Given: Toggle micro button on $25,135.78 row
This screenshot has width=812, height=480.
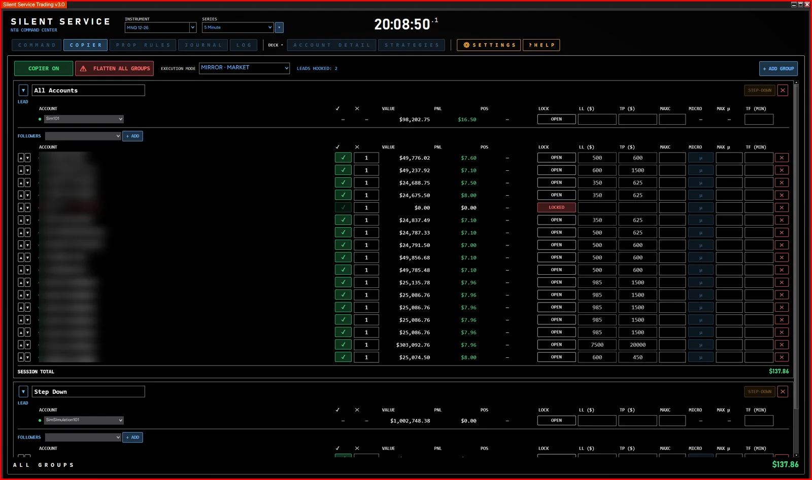Looking at the screenshot, I should click(x=701, y=282).
